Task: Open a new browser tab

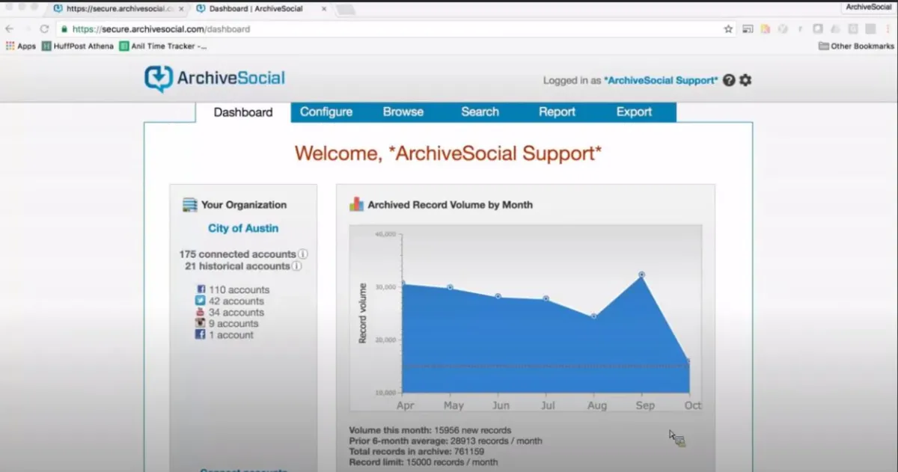Action: (345, 9)
